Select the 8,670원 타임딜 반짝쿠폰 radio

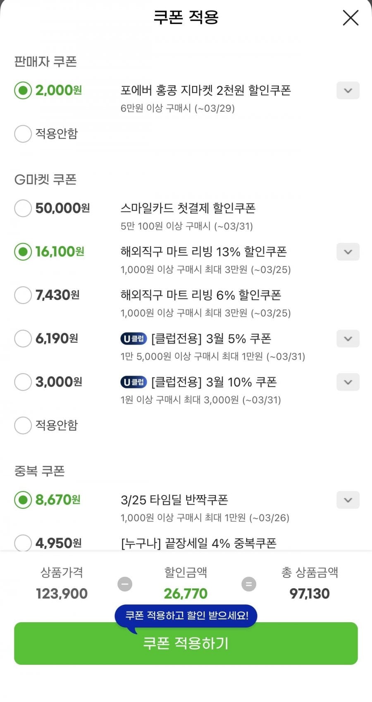click(x=23, y=500)
